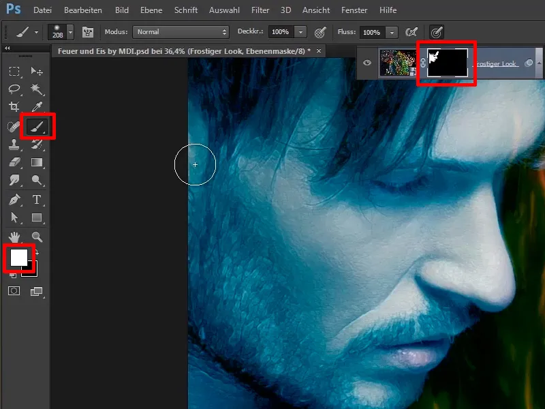The image size is (545, 409).
Task: Select the Move tool
Action: [37, 72]
